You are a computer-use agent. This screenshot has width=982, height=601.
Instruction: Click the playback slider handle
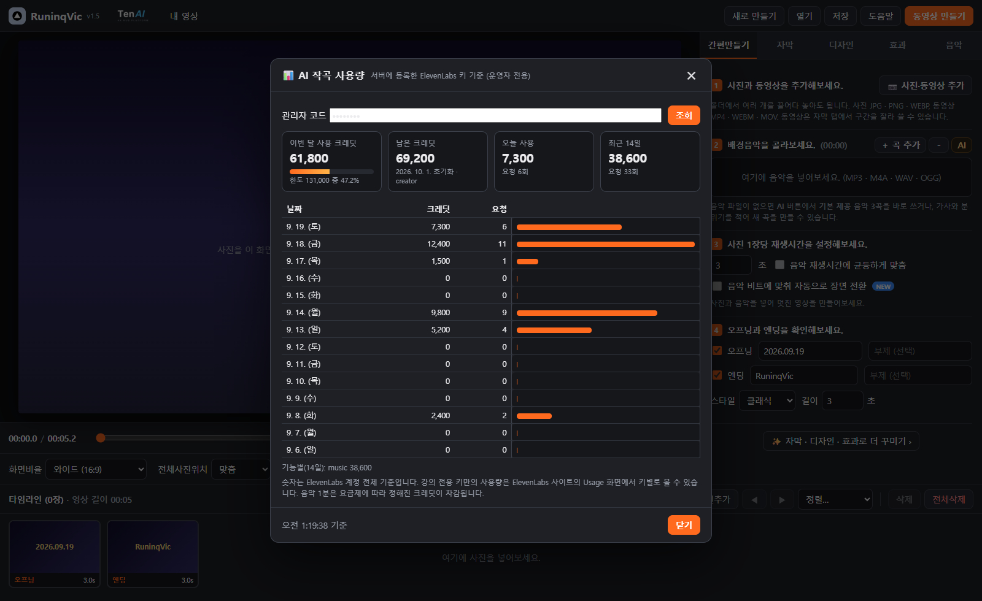(x=101, y=438)
